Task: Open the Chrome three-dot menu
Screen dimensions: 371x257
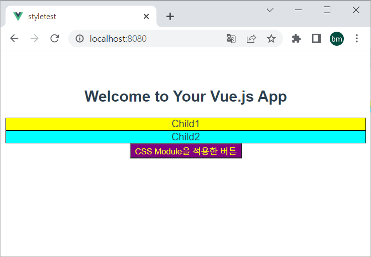Action: [357, 38]
